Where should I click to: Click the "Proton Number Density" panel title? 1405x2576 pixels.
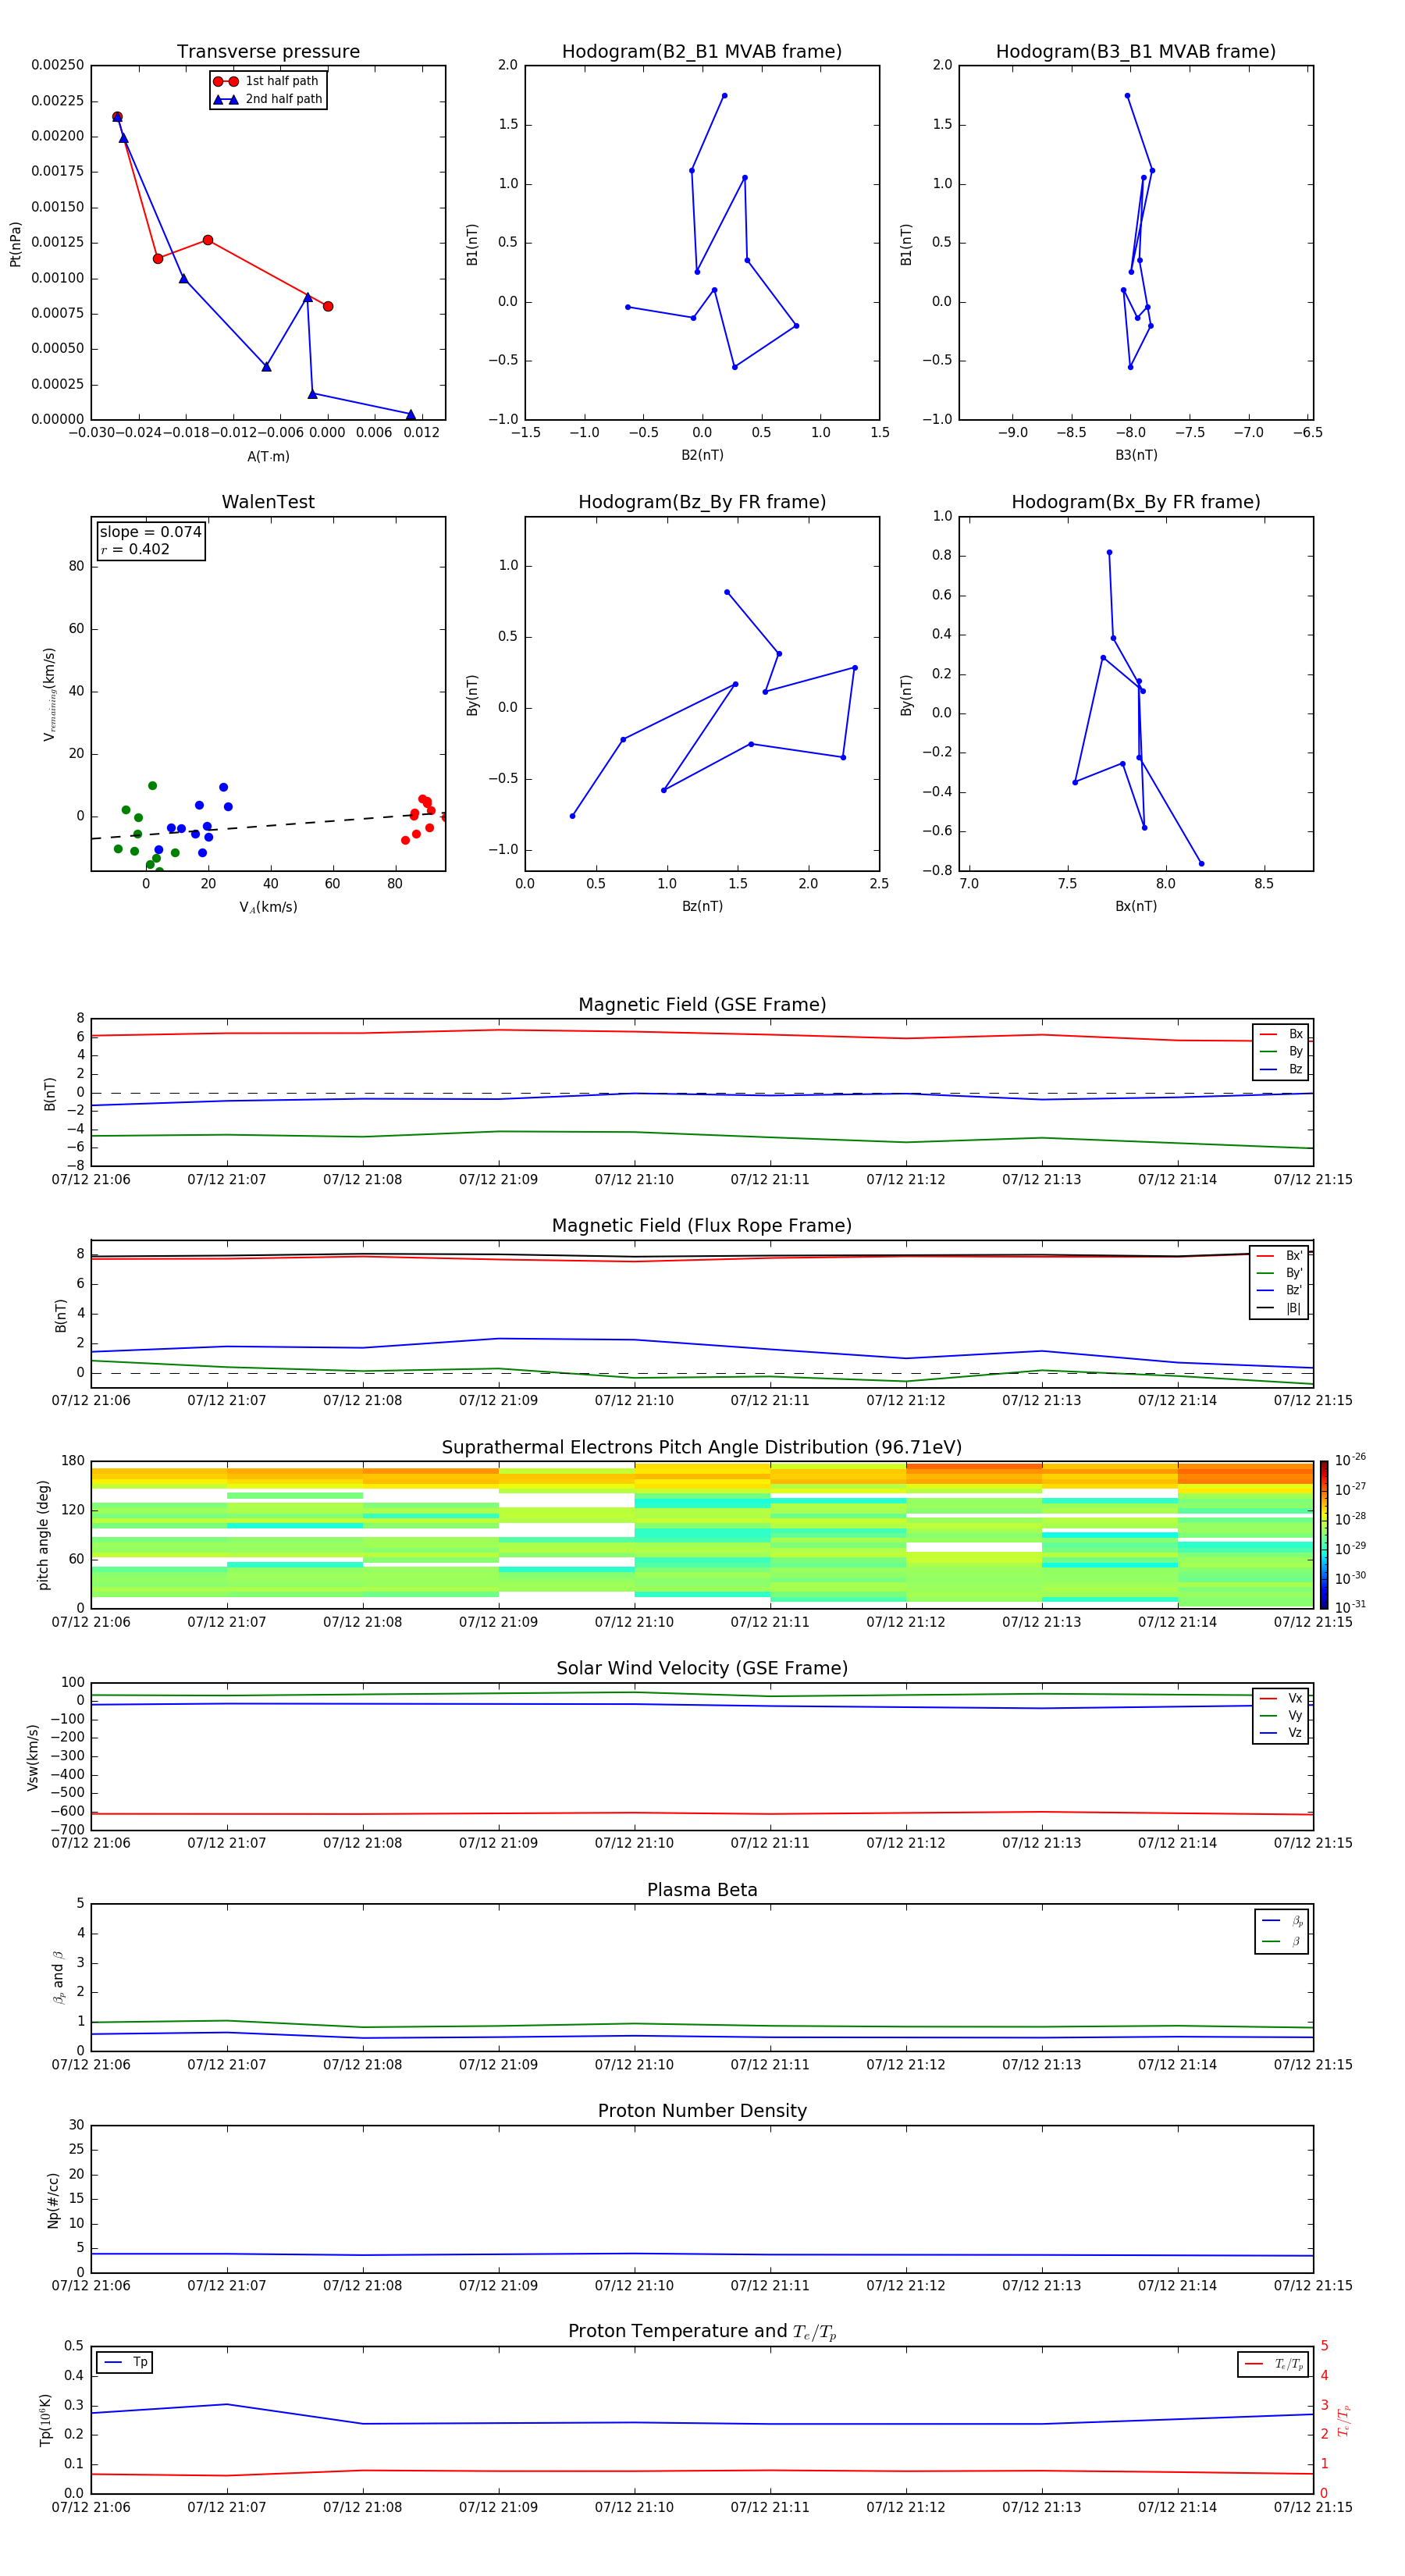[702, 2111]
